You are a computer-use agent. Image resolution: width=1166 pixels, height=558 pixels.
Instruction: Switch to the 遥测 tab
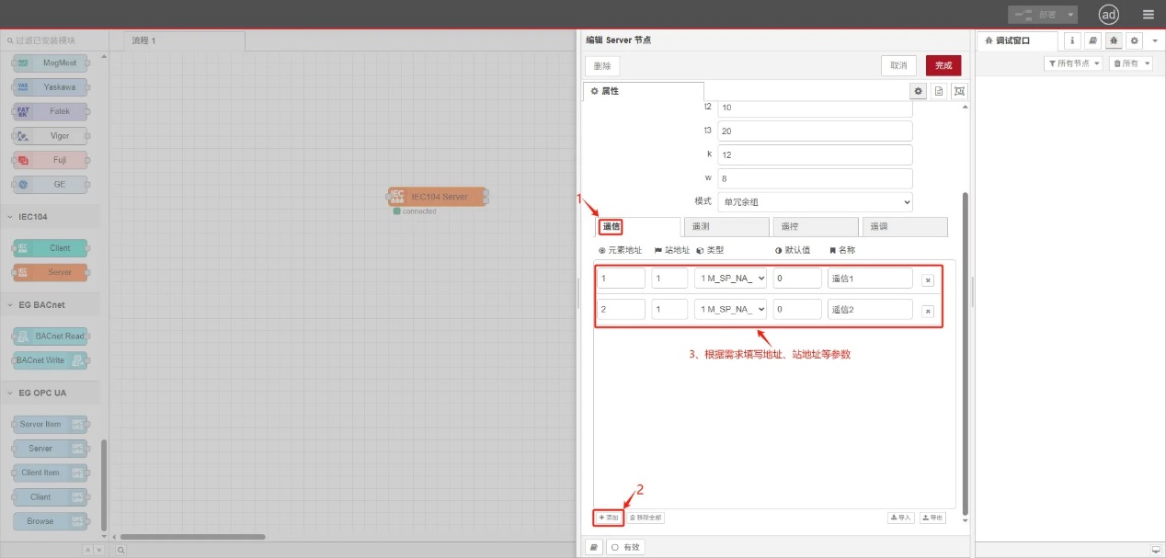[726, 226]
